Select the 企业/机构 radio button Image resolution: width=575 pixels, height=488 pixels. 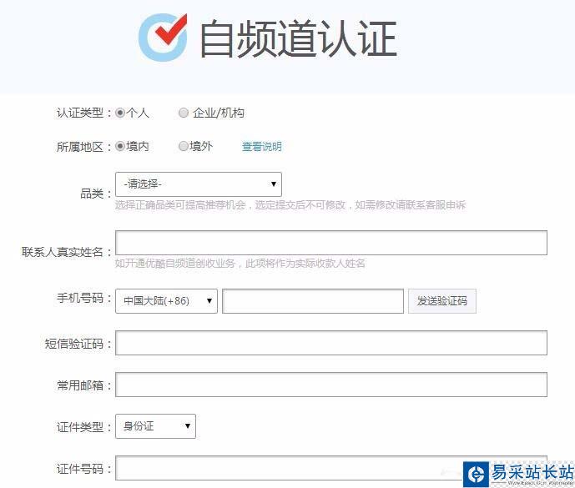(x=184, y=113)
